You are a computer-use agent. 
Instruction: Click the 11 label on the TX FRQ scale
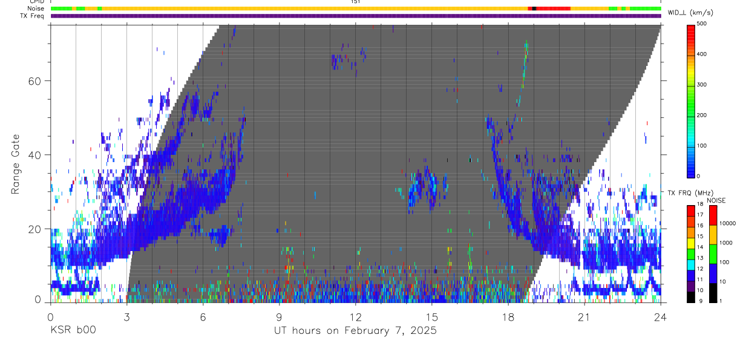click(x=699, y=280)
